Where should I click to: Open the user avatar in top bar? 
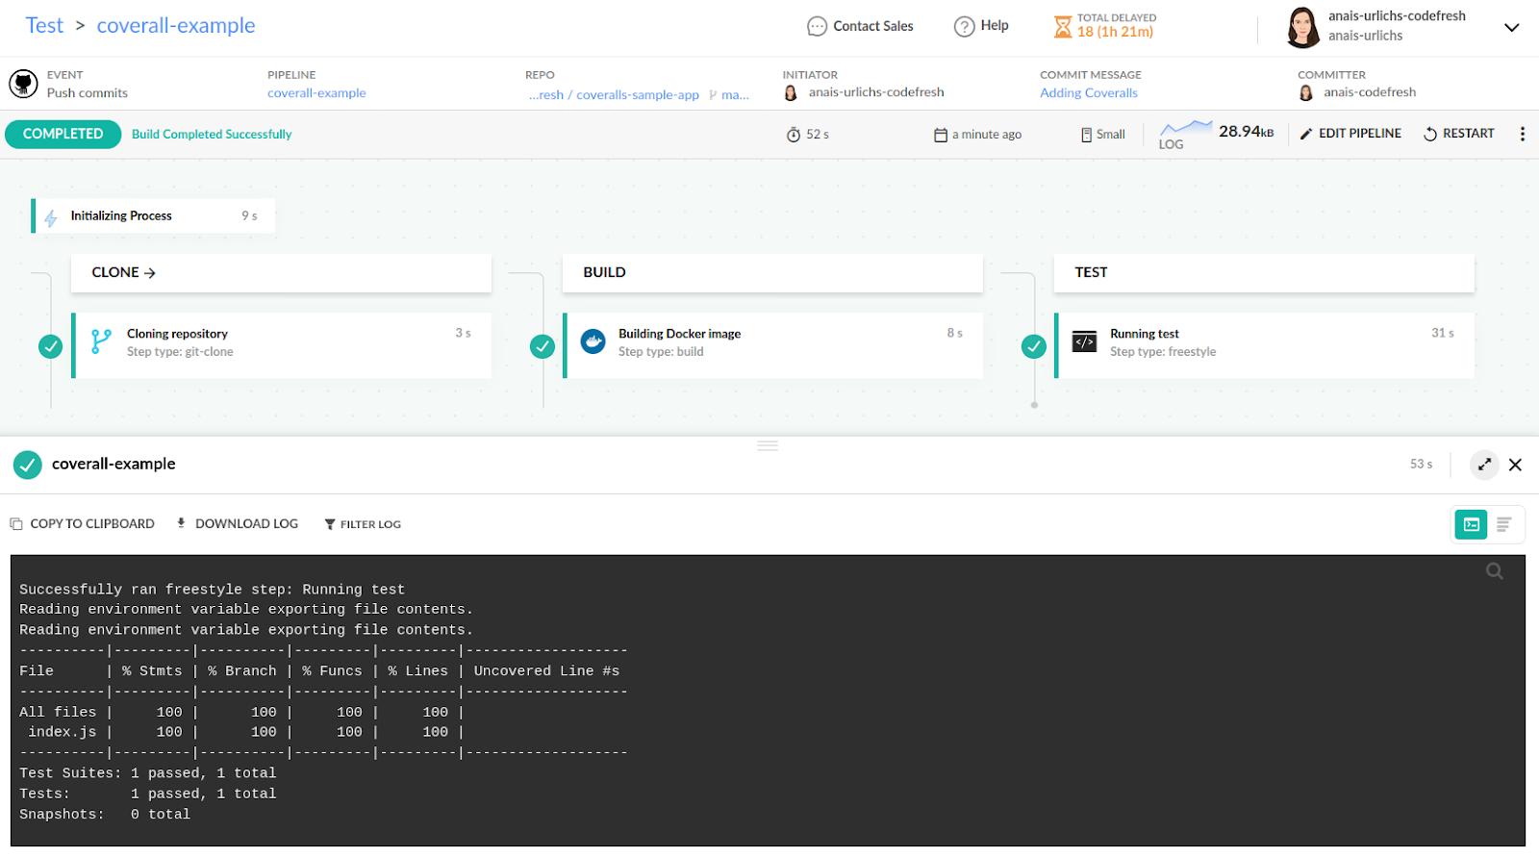(1302, 27)
